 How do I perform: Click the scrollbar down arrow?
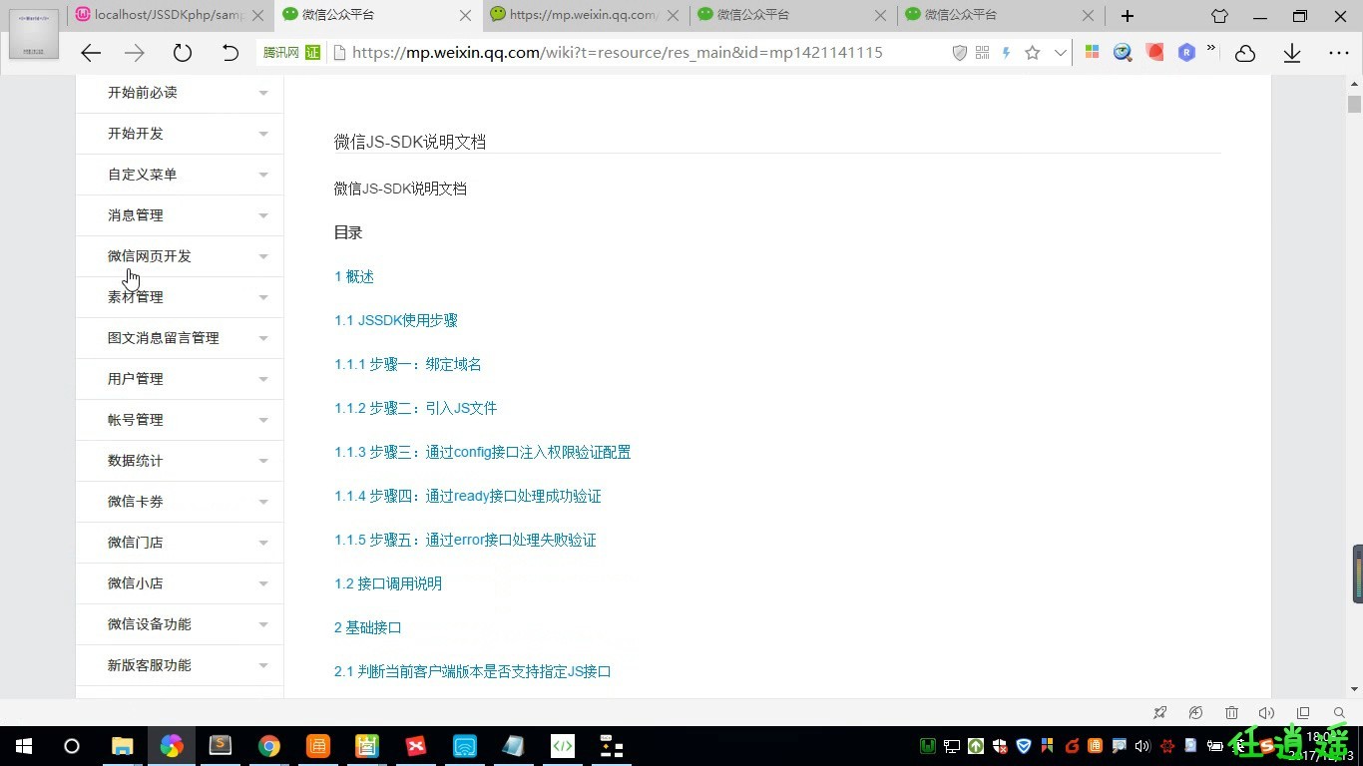(1354, 688)
